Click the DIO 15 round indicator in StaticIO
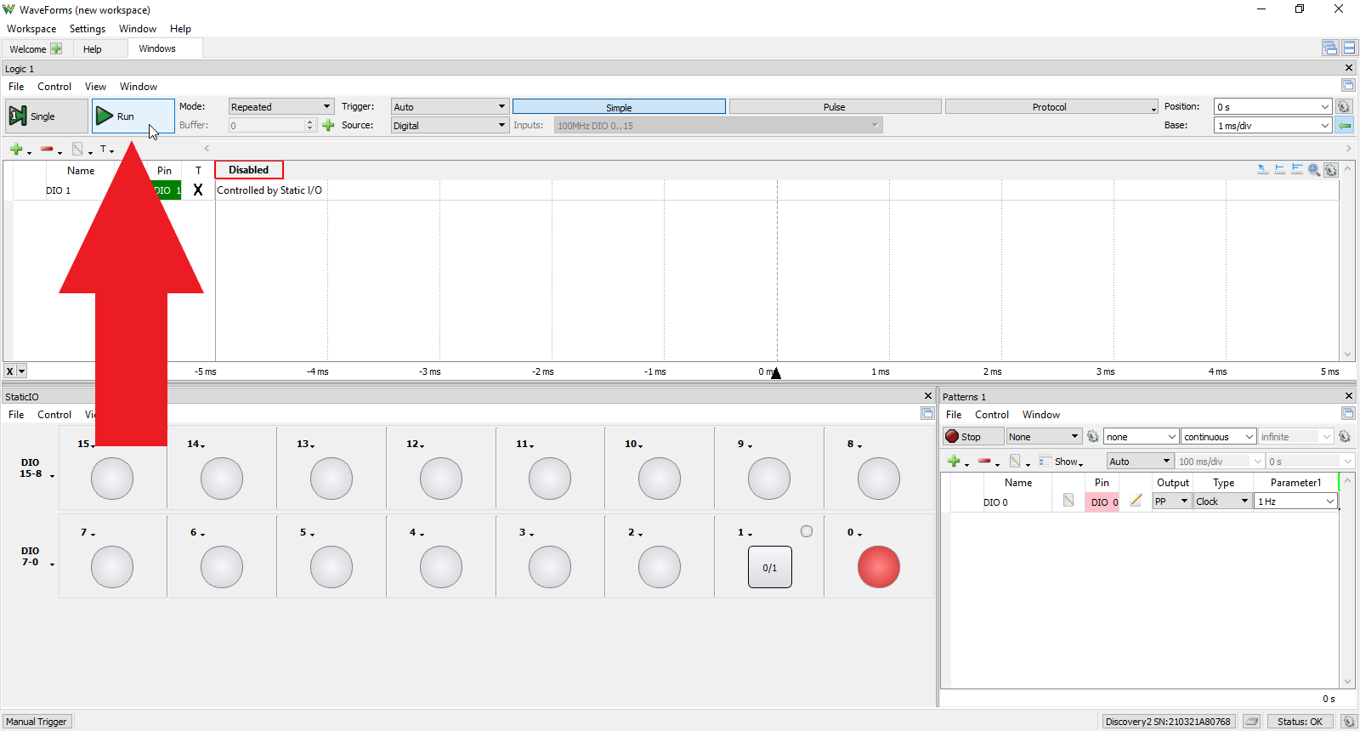The width and height of the screenshot is (1360, 731). tap(112, 479)
